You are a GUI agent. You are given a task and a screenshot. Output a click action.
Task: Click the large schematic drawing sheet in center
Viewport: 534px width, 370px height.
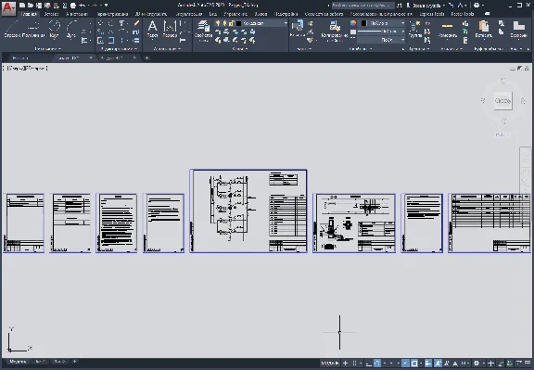(x=248, y=211)
